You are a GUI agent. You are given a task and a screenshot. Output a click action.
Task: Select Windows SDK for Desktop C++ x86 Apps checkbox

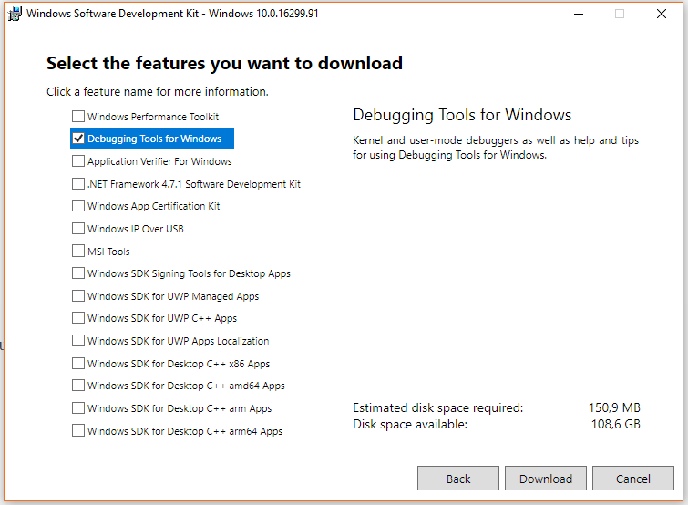[x=78, y=364]
